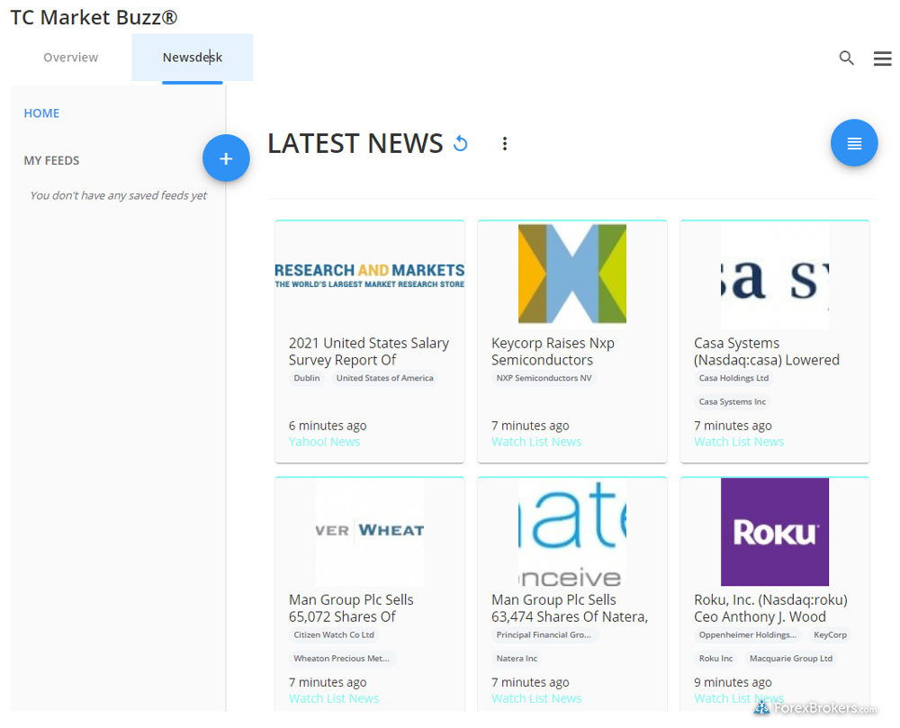Screen dimensions: 900x728
Task: Open Watch List News under Keycorp article
Action: coord(536,442)
